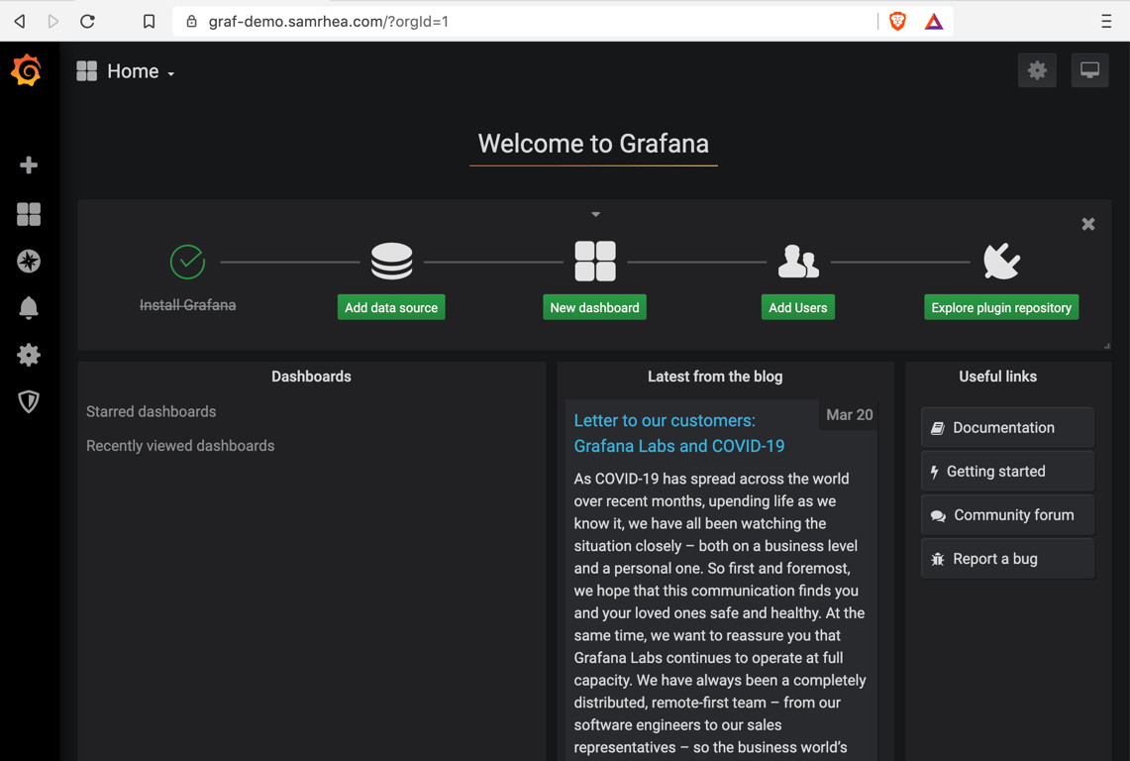Cycle view mode with monitor icon
Image resolution: width=1130 pixels, height=761 pixels.
tap(1089, 70)
